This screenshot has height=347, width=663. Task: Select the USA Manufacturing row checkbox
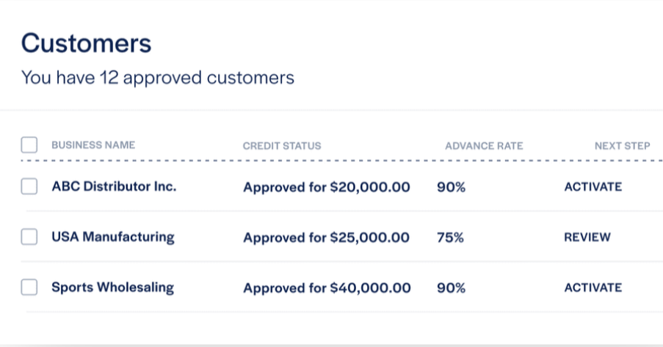click(29, 237)
